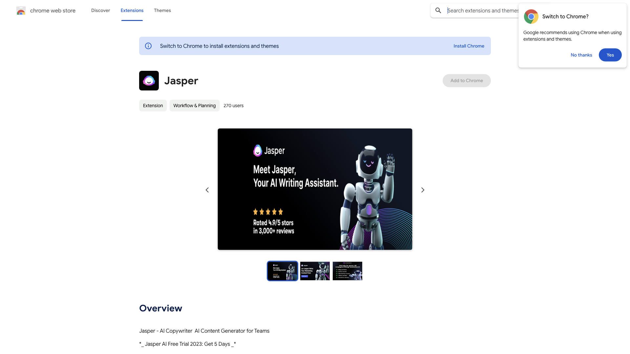This screenshot has height=354, width=630.
Task: Click the Google Chrome logo in popup
Action: click(531, 16)
